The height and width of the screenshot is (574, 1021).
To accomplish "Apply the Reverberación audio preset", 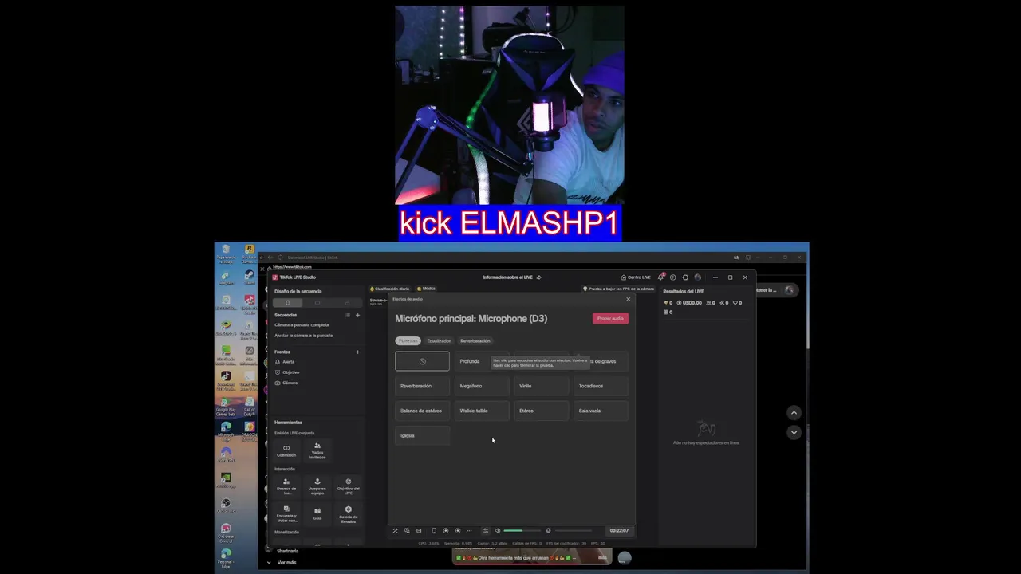I will (x=422, y=386).
